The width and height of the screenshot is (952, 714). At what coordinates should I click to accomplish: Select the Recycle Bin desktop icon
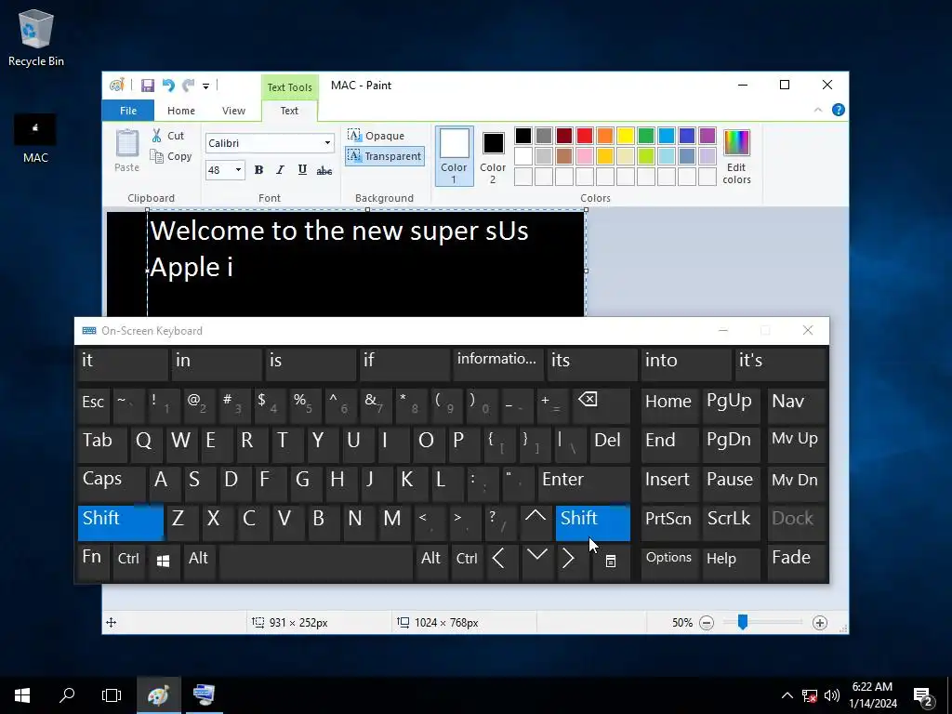36,37
